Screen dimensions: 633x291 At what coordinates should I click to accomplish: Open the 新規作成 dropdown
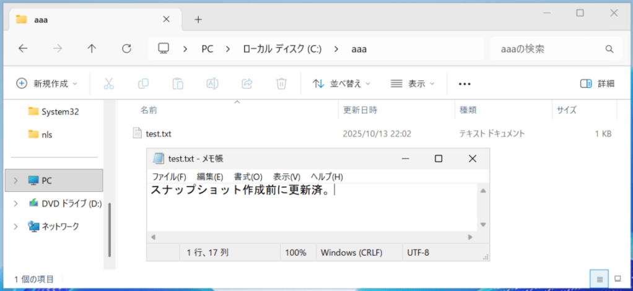[48, 83]
